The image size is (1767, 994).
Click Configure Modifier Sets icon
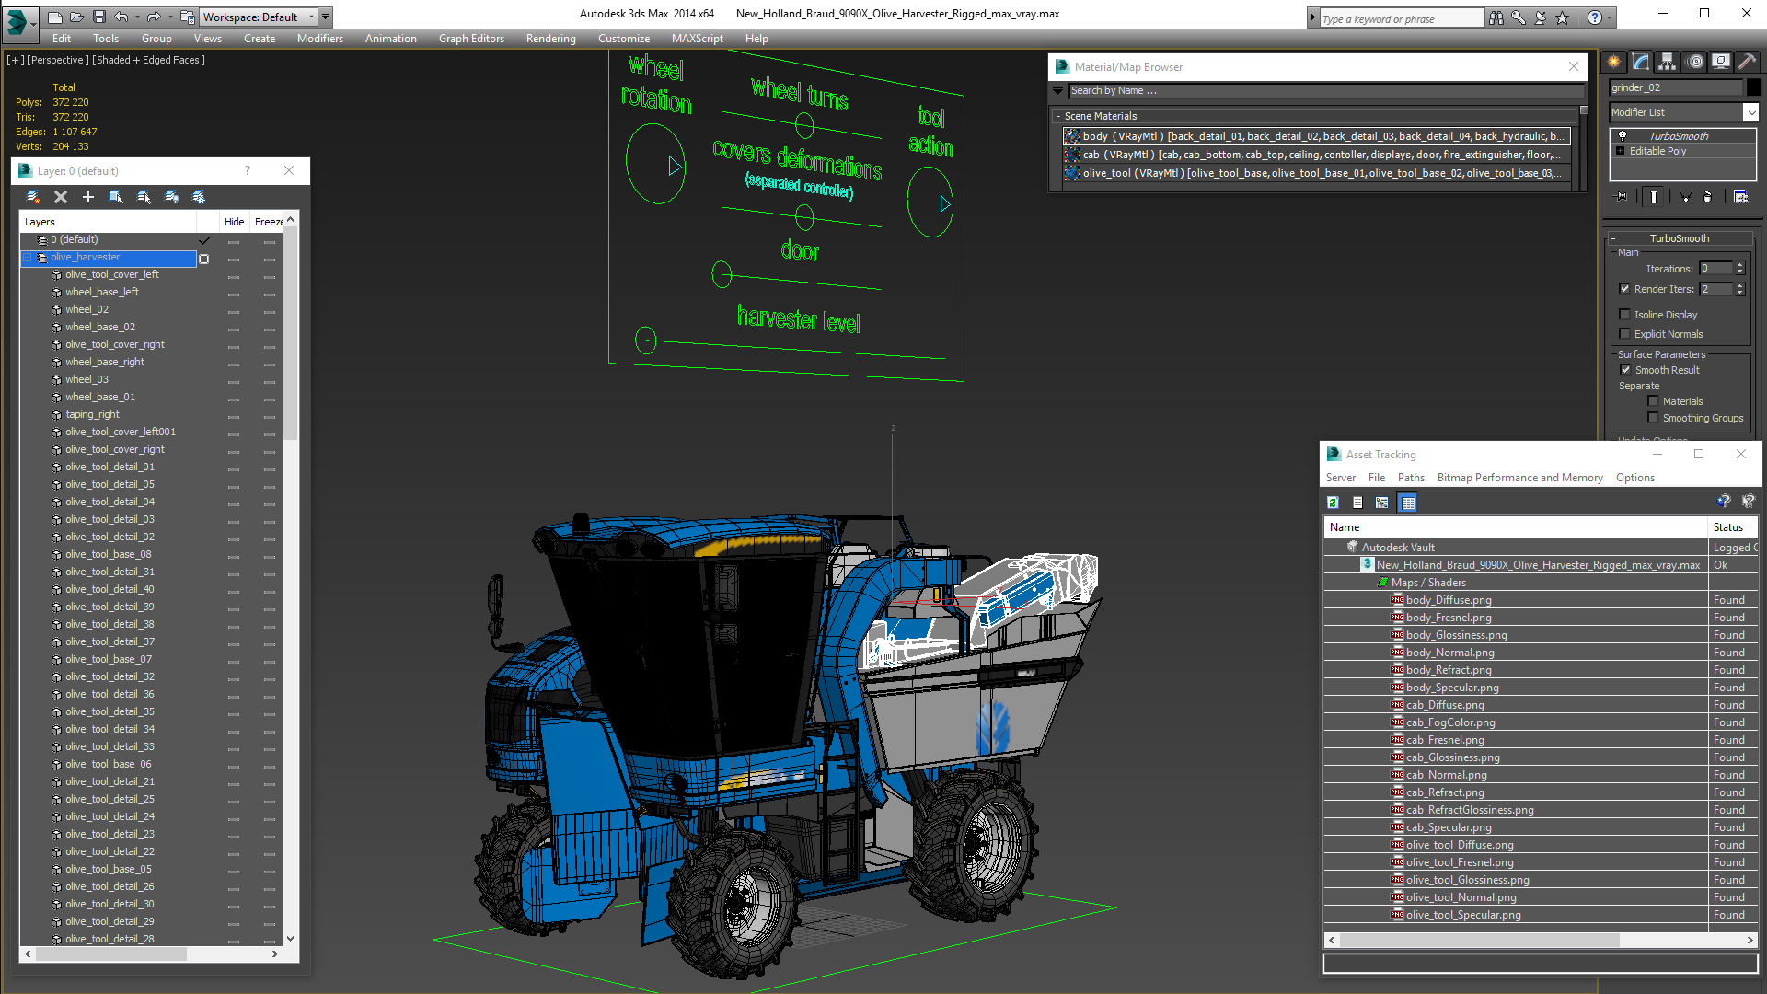pos(1740,196)
